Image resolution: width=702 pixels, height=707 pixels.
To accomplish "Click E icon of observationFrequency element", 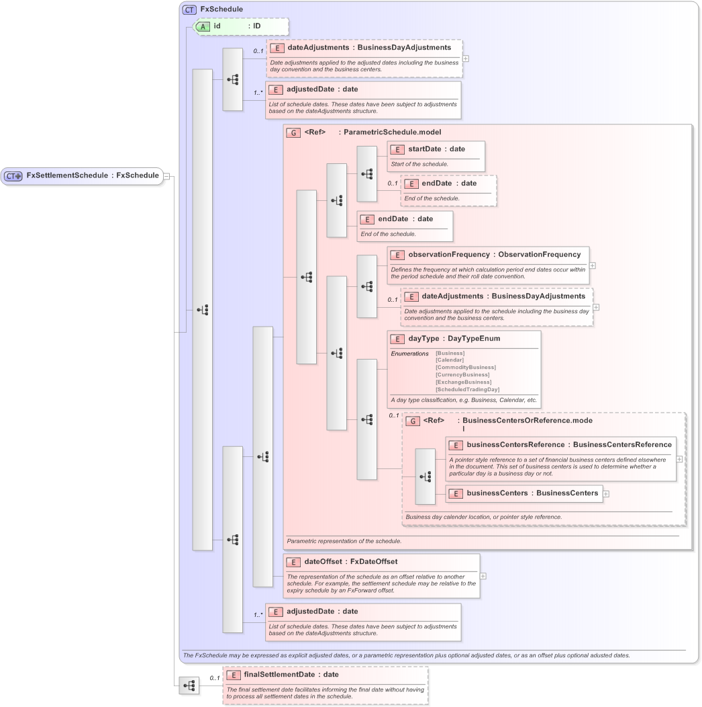I will click(x=397, y=255).
